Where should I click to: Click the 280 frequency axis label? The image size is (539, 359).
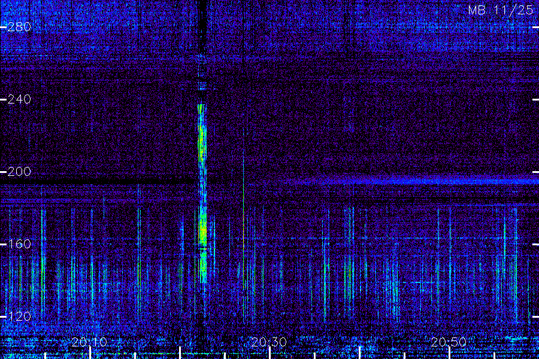(19, 27)
